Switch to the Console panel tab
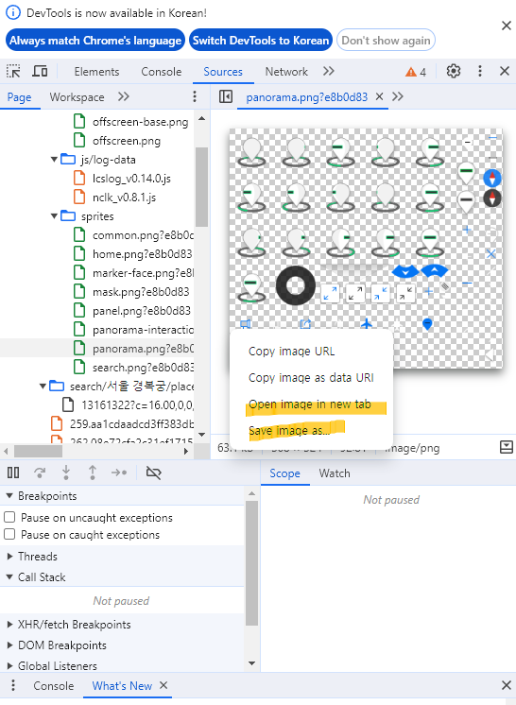 (x=162, y=72)
